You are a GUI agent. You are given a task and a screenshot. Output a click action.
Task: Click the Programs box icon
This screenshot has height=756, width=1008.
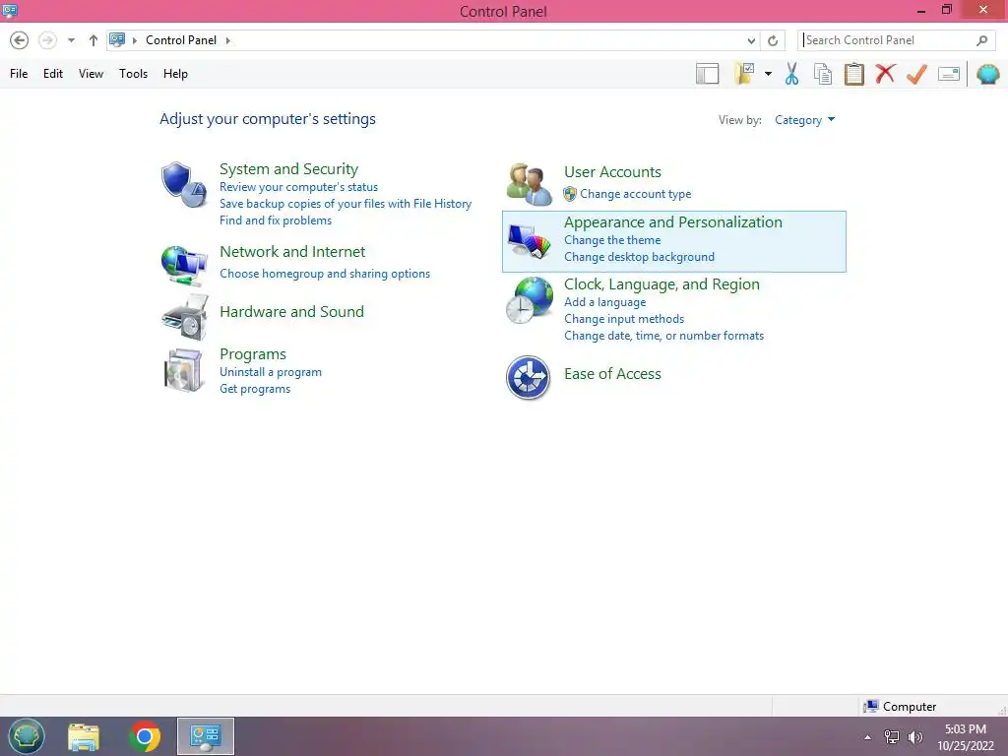click(184, 370)
